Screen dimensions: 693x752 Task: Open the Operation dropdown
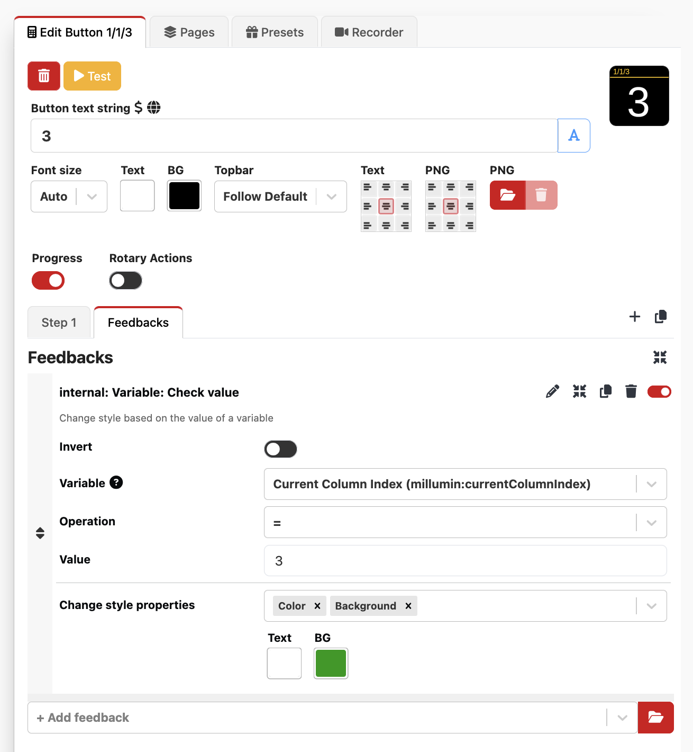pyautogui.click(x=465, y=523)
